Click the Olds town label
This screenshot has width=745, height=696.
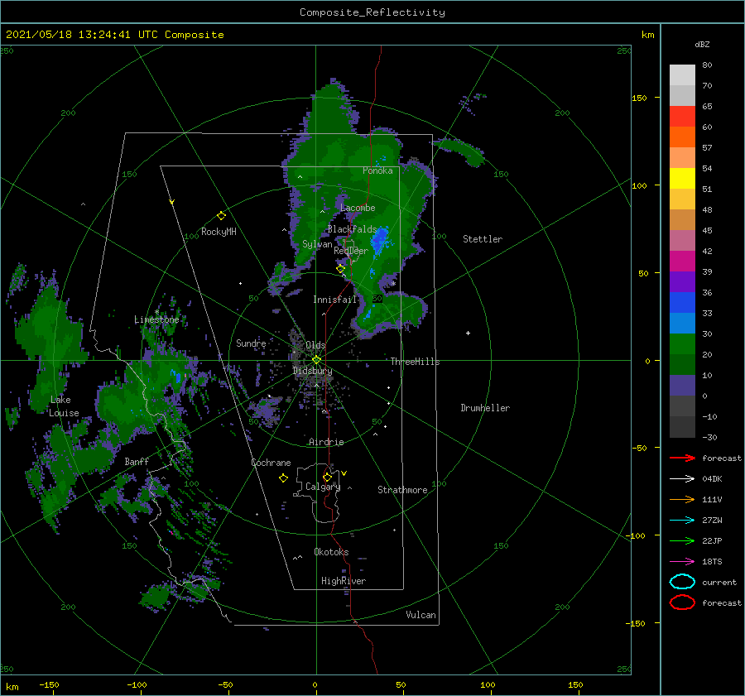point(315,345)
